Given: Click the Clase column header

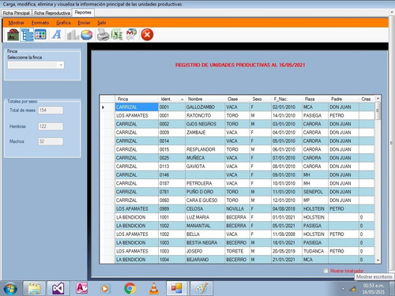Looking at the screenshot, I should coord(237,99).
